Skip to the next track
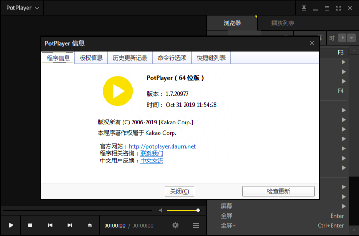 [x=70, y=225]
